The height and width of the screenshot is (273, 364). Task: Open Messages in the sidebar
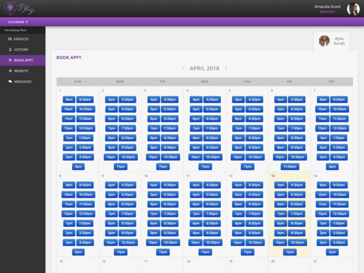(22, 82)
